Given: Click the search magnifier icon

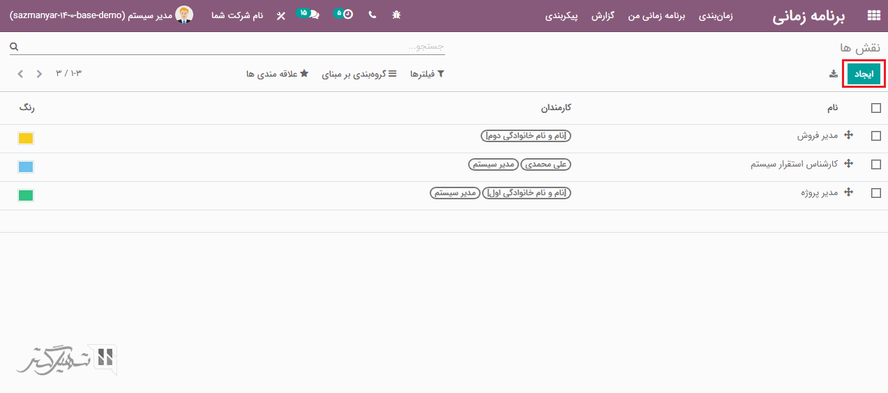Looking at the screenshot, I should (14, 47).
